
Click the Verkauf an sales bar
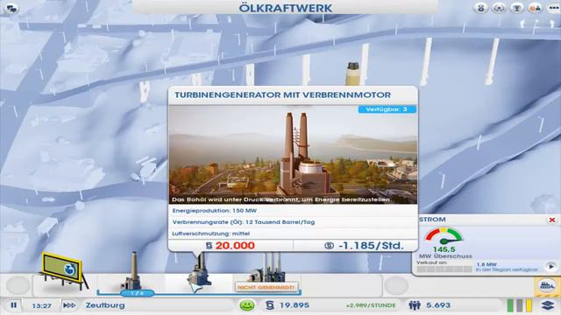coord(444,269)
